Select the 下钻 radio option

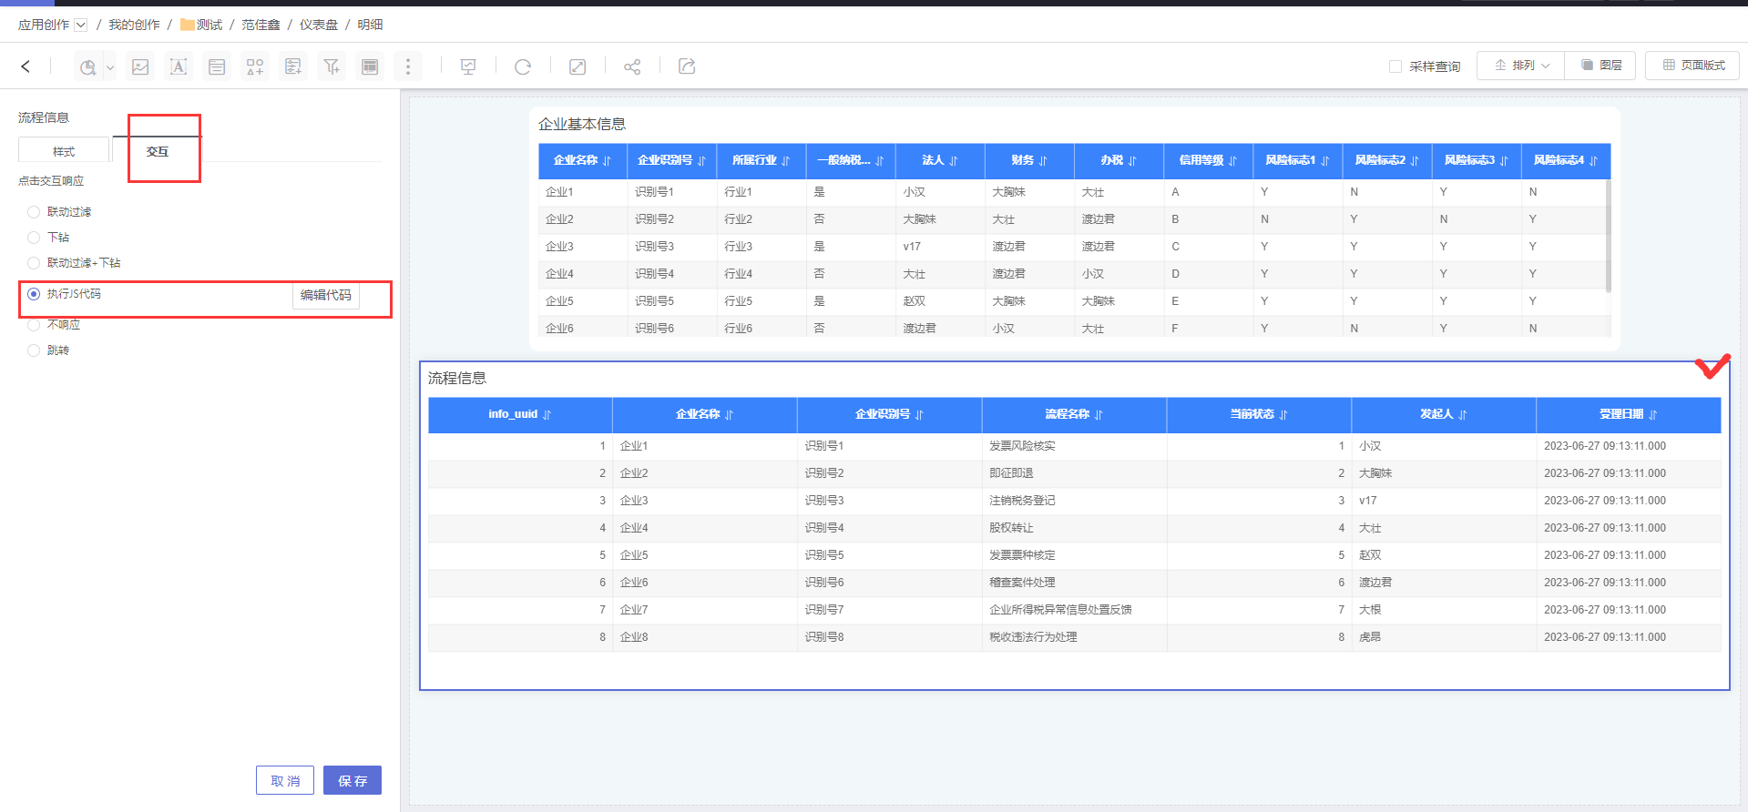tap(34, 238)
